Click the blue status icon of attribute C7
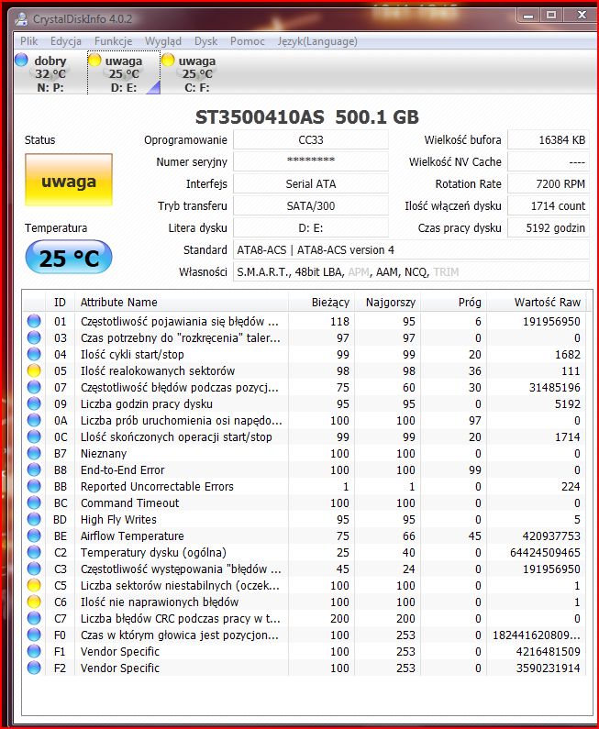 click(34, 618)
